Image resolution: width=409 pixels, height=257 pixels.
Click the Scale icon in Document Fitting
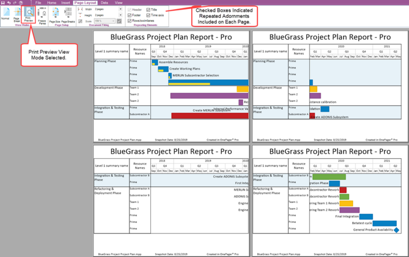point(80,21)
